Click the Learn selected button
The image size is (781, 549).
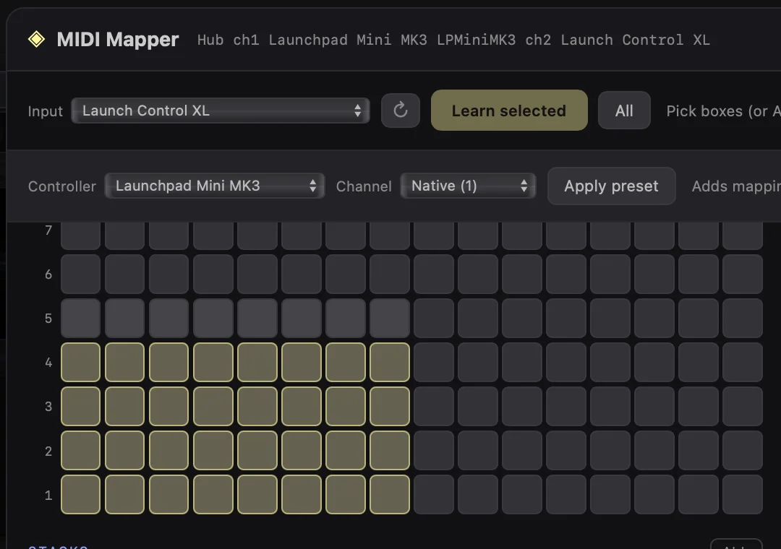[509, 111]
